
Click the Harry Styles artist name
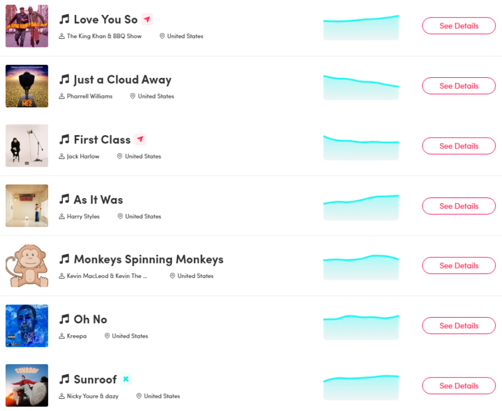[x=83, y=217]
